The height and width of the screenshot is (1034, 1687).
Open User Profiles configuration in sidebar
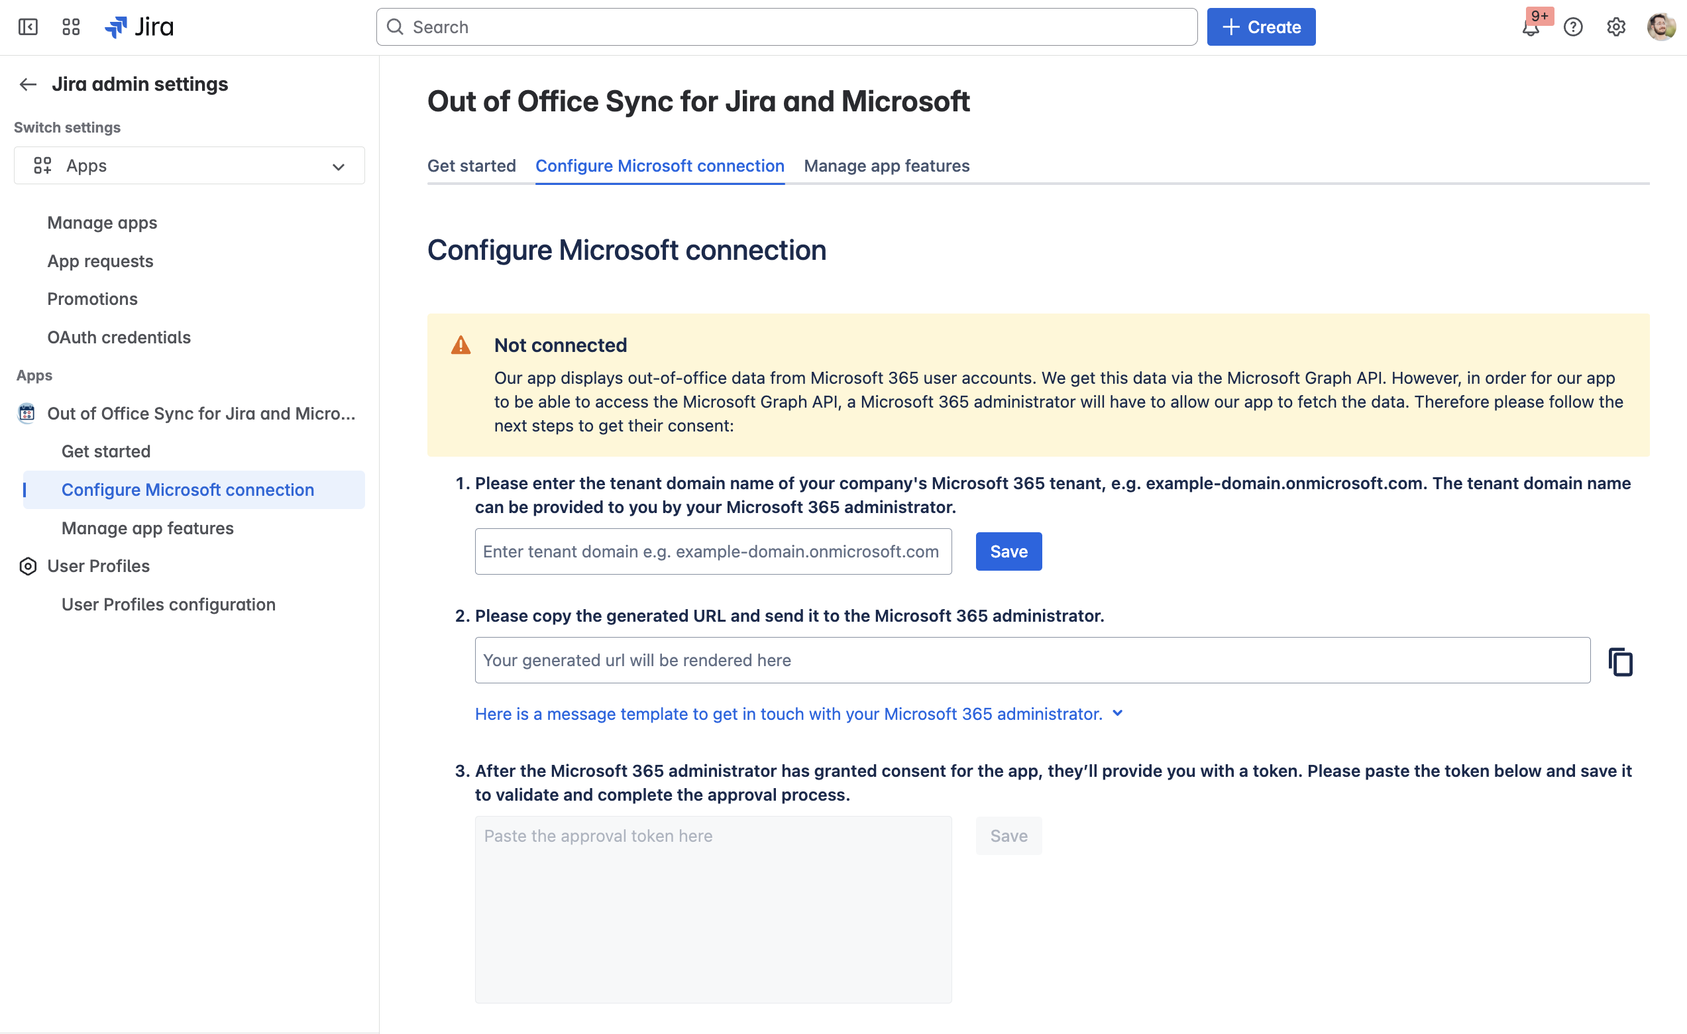[x=168, y=604]
